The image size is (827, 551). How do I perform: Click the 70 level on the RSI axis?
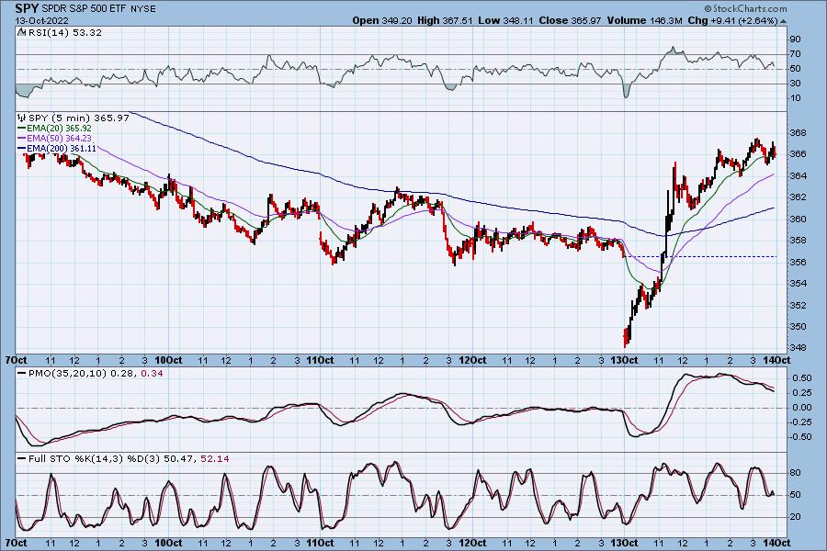795,54
